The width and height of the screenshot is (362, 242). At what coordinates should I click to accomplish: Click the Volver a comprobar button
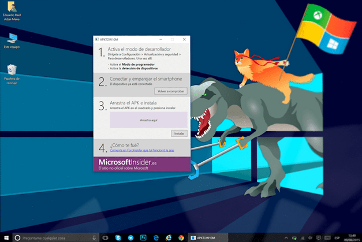click(171, 91)
